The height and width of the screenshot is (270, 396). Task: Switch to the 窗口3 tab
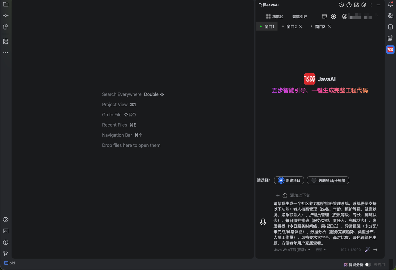click(320, 27)
